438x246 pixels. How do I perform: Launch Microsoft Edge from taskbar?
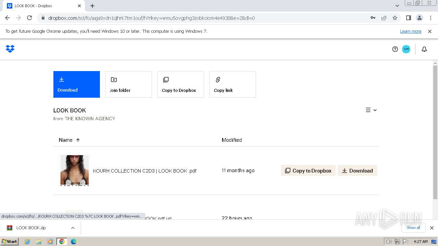pyautogui.click(x=74, y=242)
